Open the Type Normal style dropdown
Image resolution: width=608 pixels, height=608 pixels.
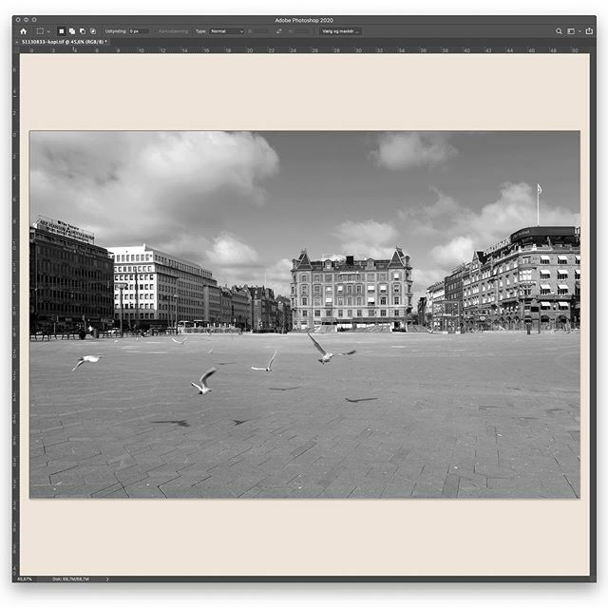227,31
